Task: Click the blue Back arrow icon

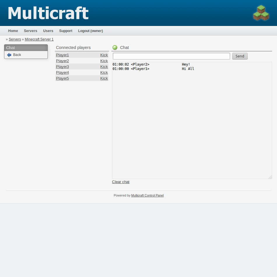Action: click(x=9, y=55)
